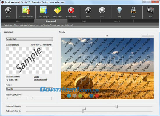The height and width of the screenshot is (116, 160).
Task: Switch to the Text tab
Action: coord(84,21)
